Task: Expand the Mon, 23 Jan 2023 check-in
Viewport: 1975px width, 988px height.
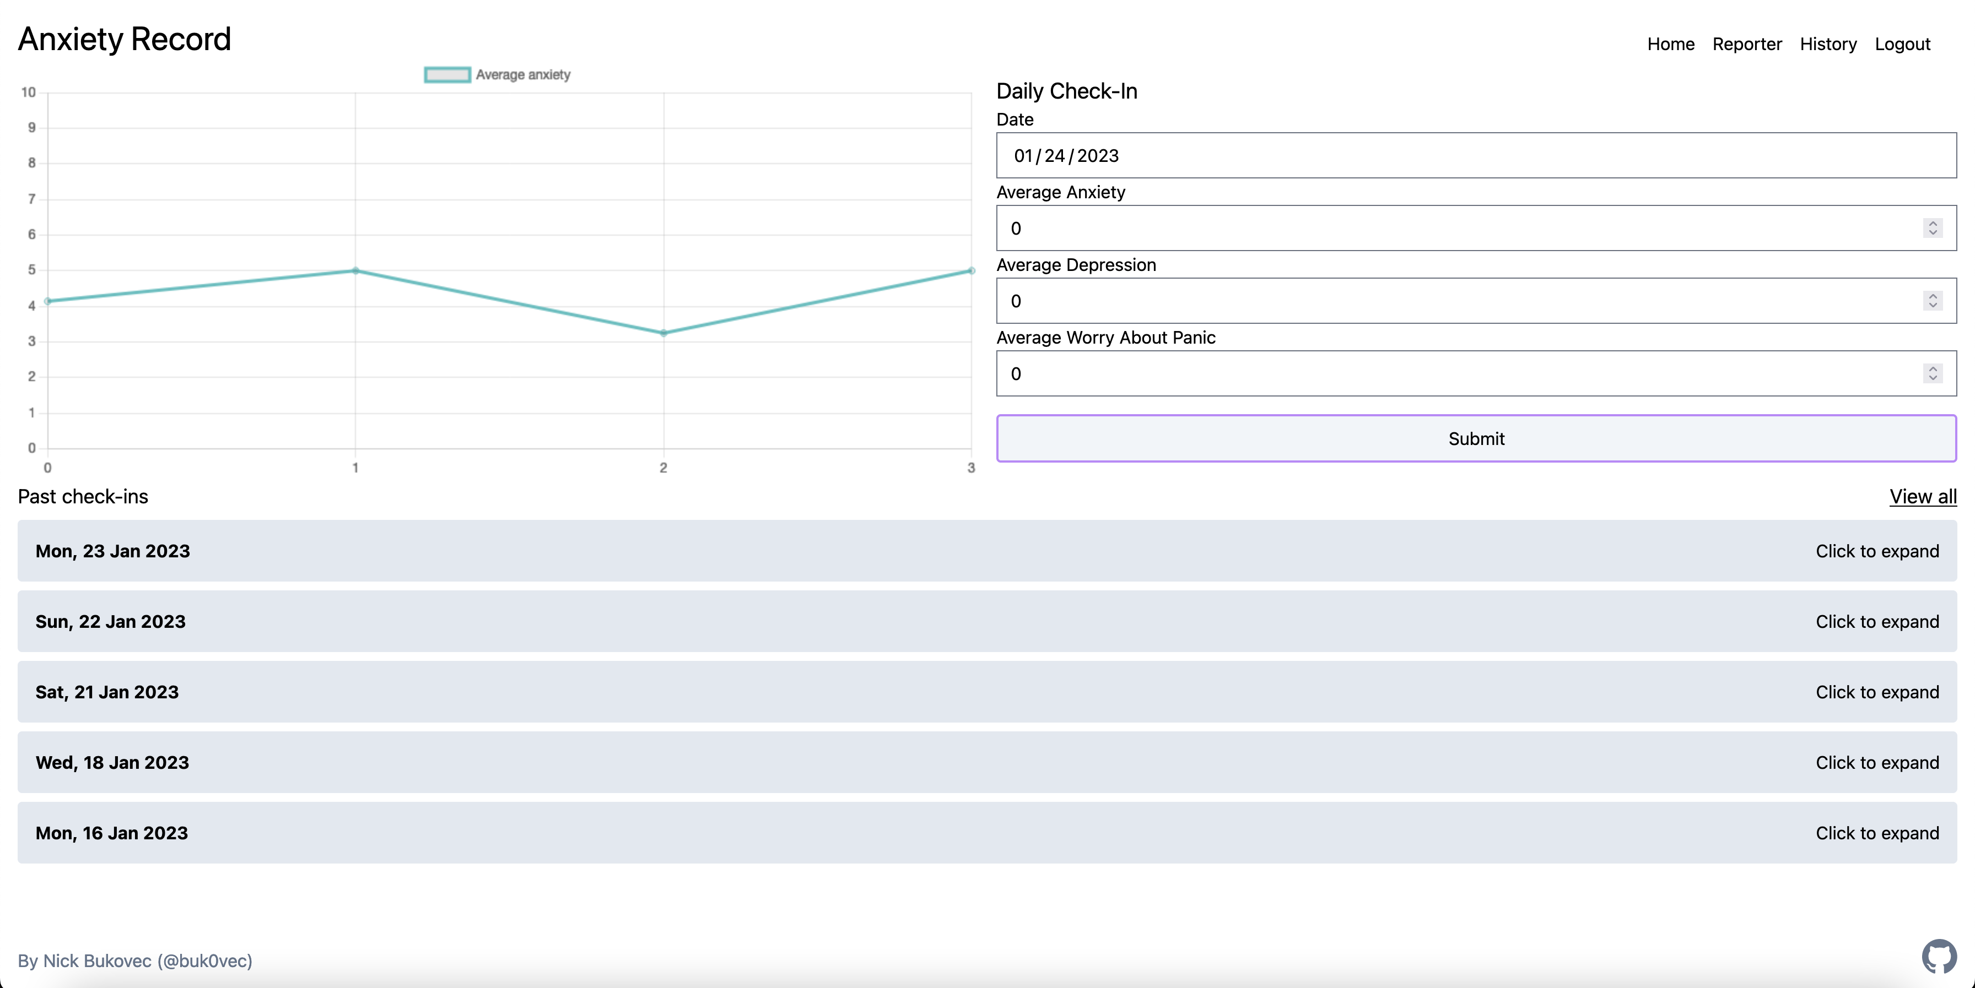Action: pos(987,550)
